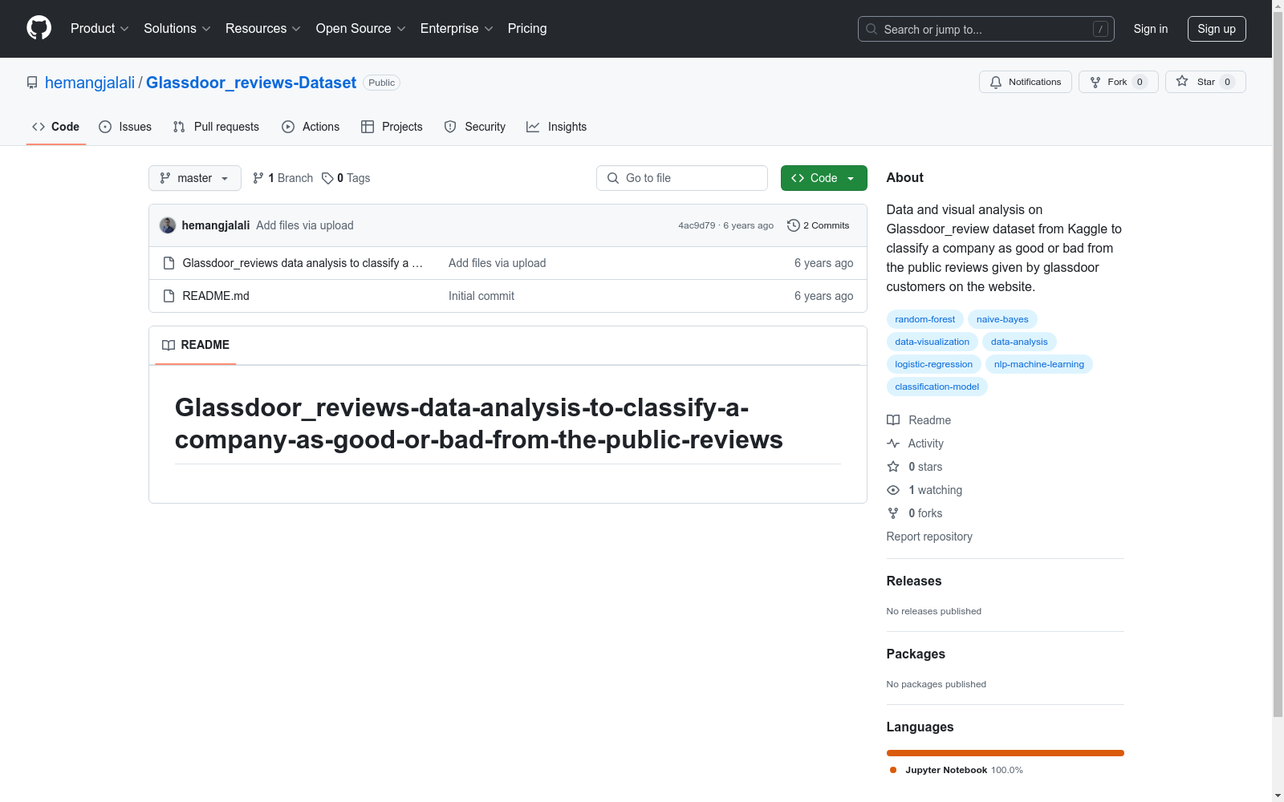This screenshot has width=1284, height=802.
Task: Open the Issues tab
Action: (x=125, y=127)
